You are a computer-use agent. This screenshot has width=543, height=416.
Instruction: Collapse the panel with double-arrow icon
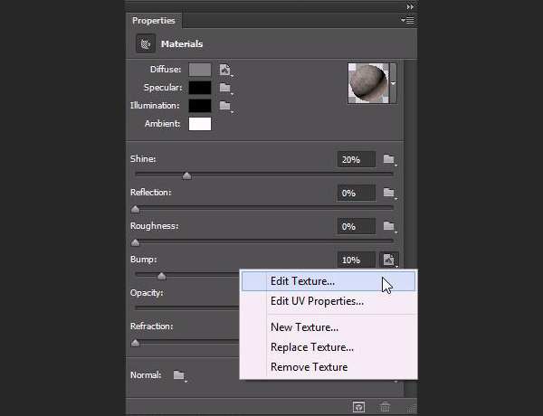click(x=410, y=6)
